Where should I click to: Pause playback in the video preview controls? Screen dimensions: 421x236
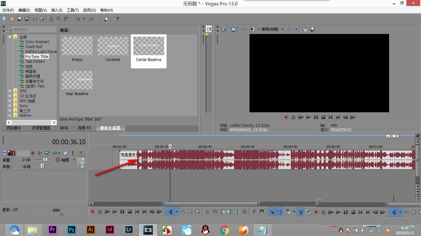[316, 117]
